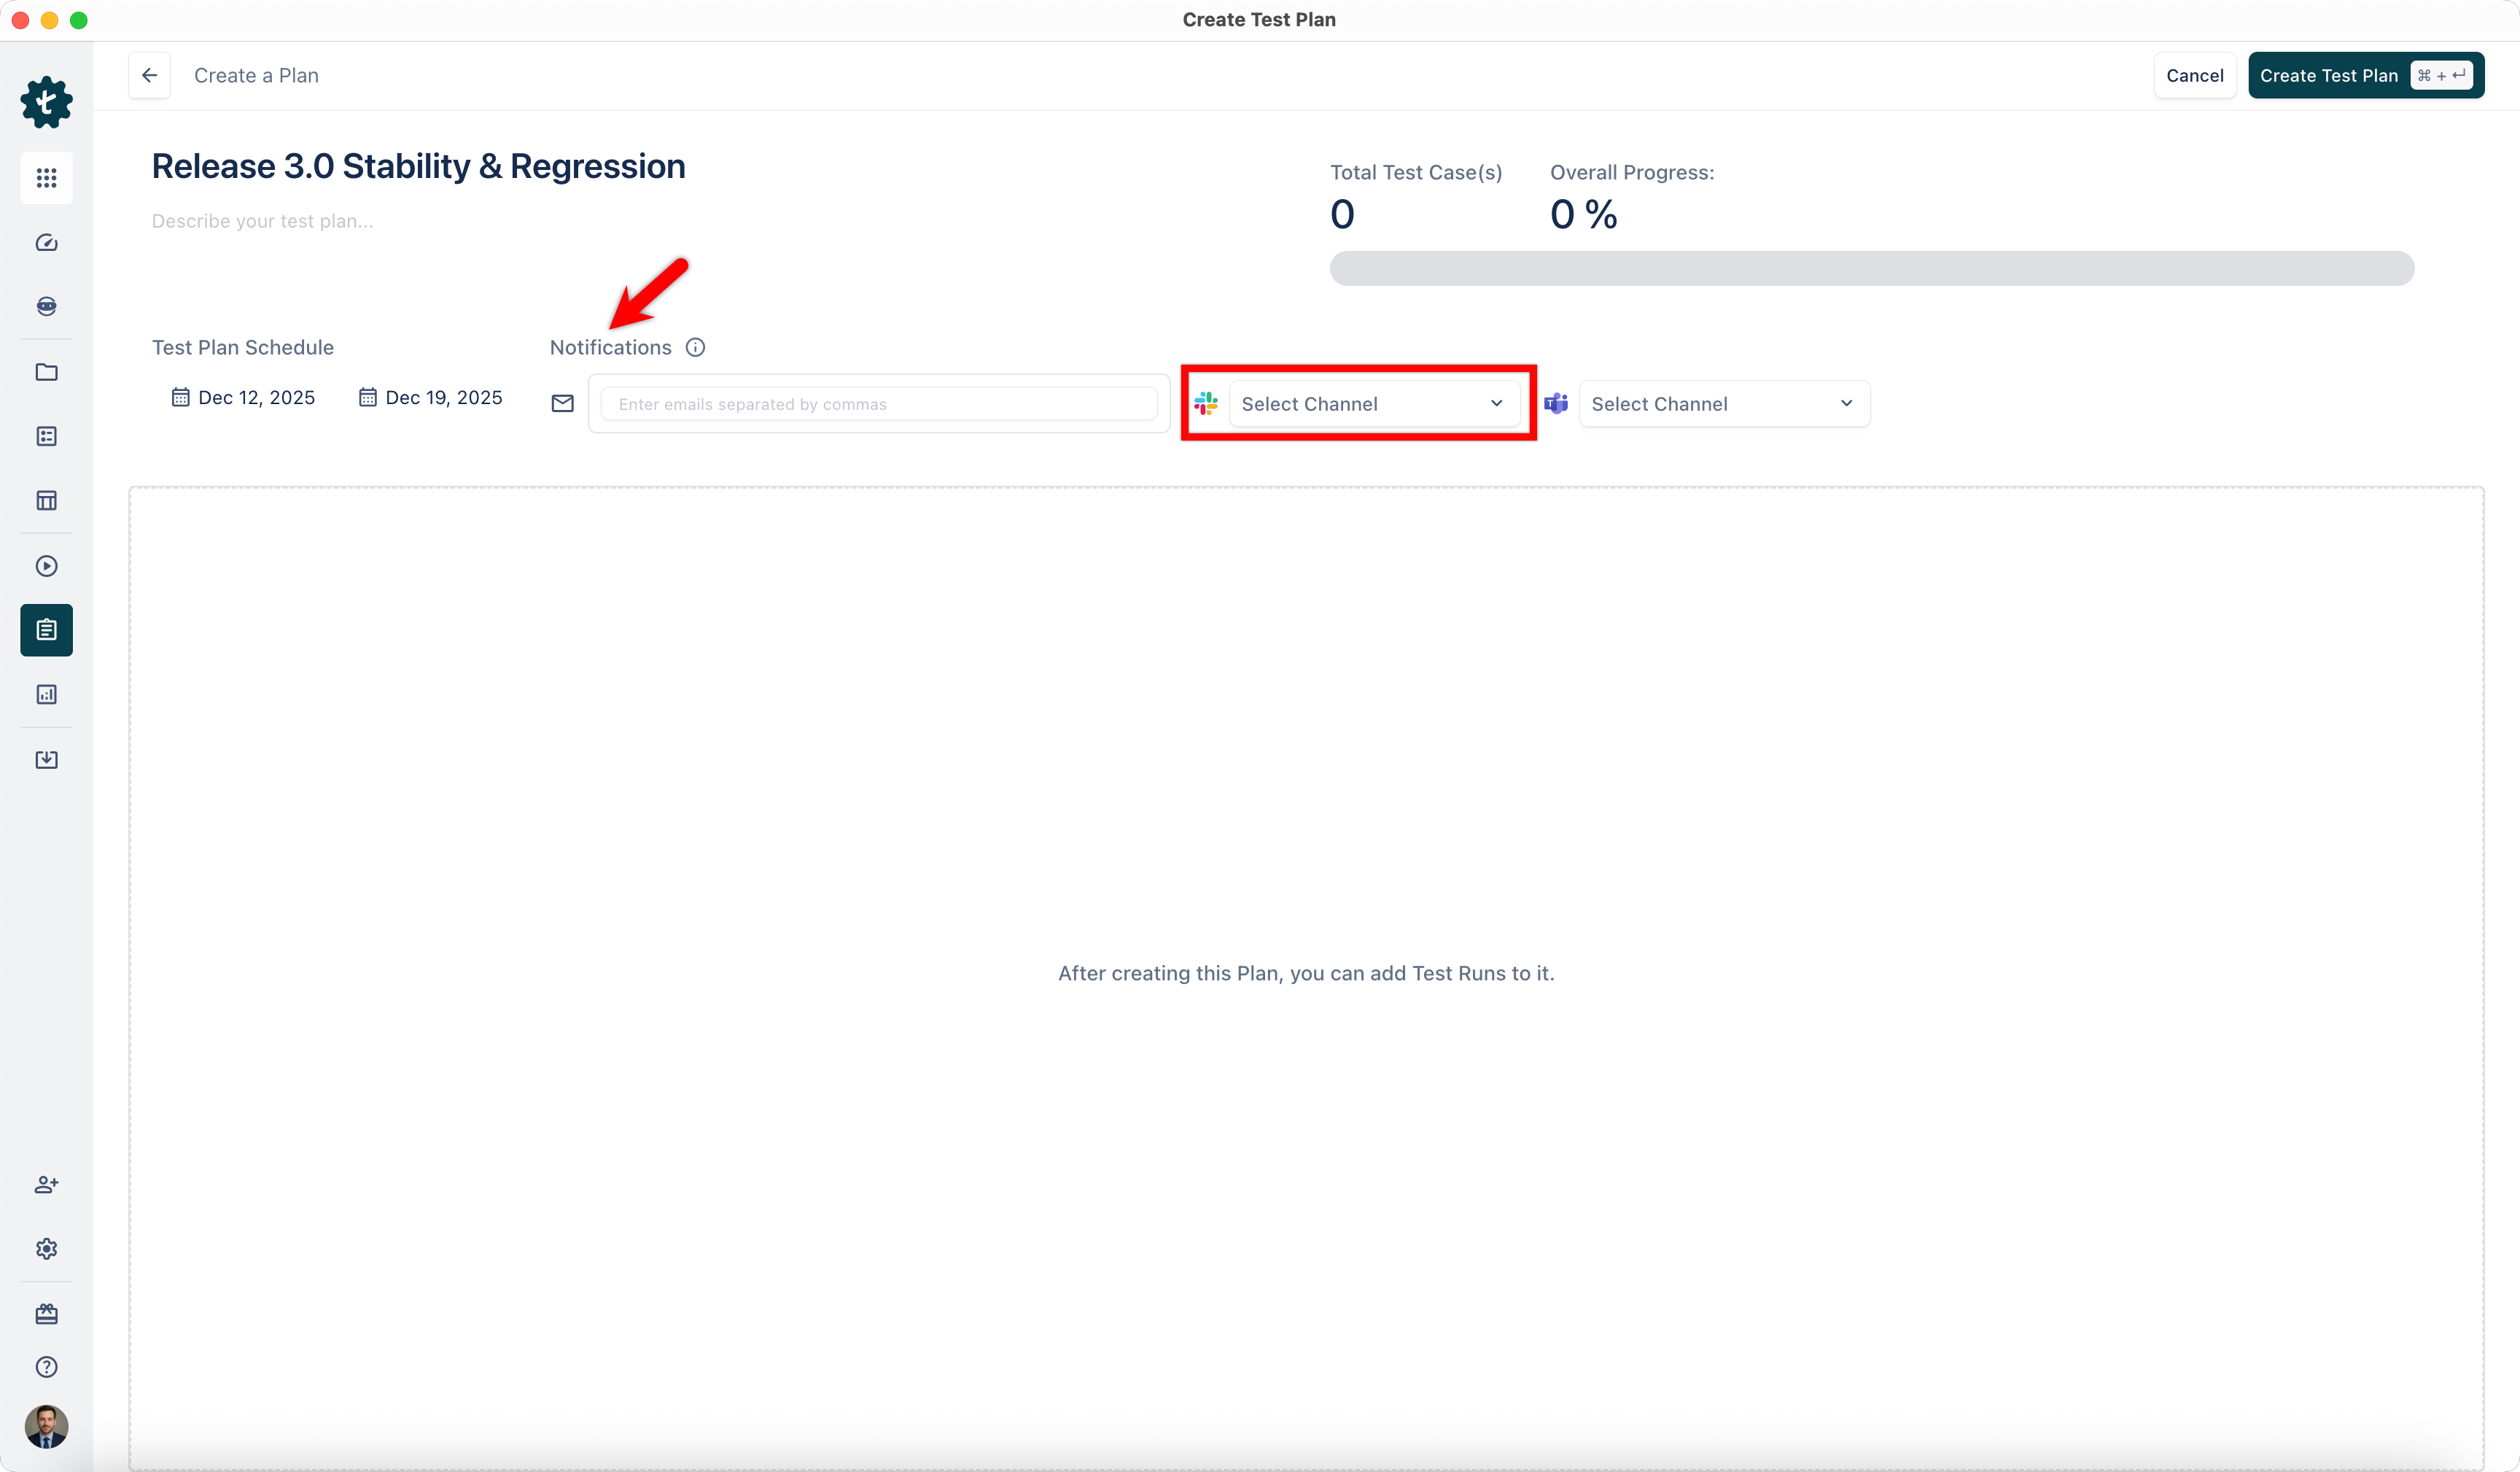Open the Microsoft Teams Select Channel dropdown

(1723, 403)
